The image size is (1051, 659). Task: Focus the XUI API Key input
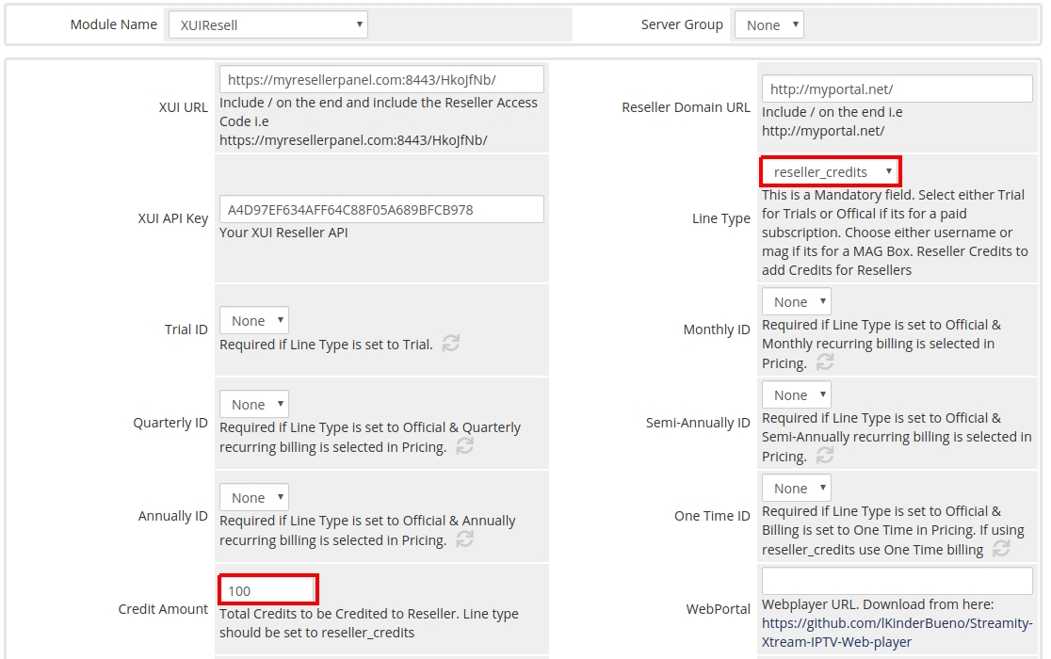tap(381, 210)
